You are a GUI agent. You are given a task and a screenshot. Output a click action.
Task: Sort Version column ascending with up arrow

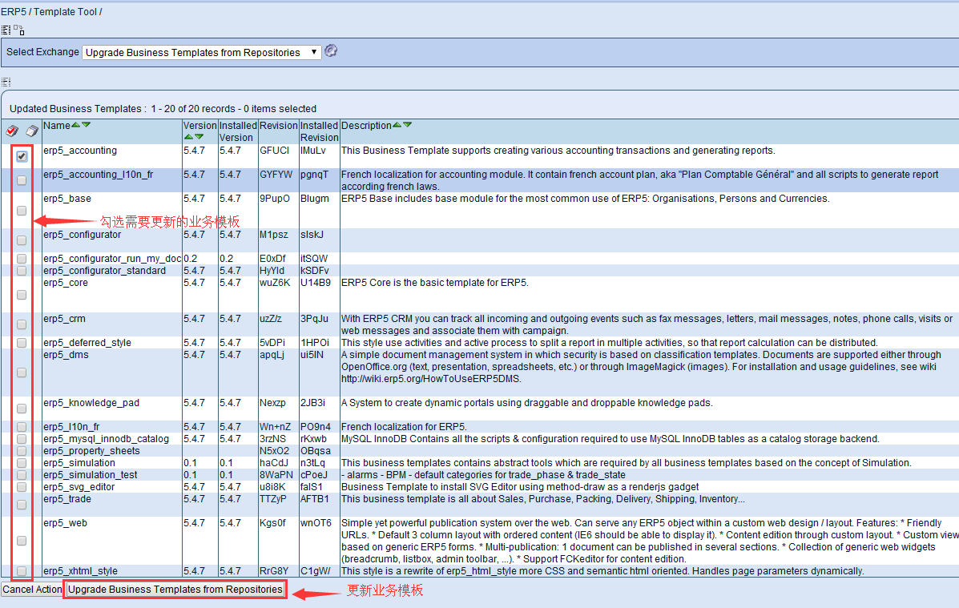tap(188, 137)
